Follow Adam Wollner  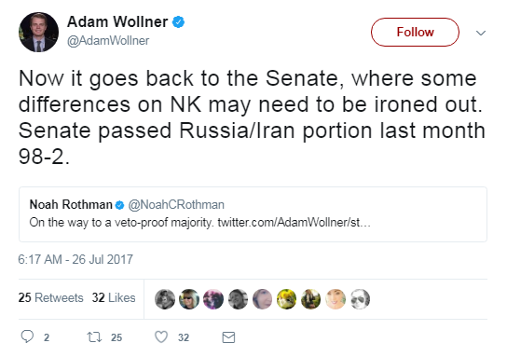(415, 32)
